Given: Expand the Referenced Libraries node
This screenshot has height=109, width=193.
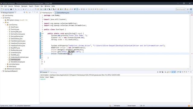Looking at the screenshot, I should pos(4,69).
